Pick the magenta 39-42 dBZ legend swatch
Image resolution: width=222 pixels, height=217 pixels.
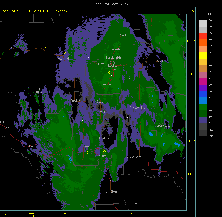tap(202, 81)
